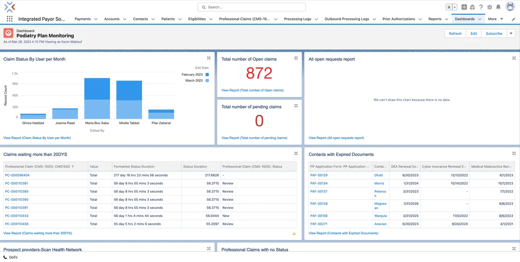Open the Trailhead guidance center icon
Viewport: 520px width, 262px height.
[472, 7]
